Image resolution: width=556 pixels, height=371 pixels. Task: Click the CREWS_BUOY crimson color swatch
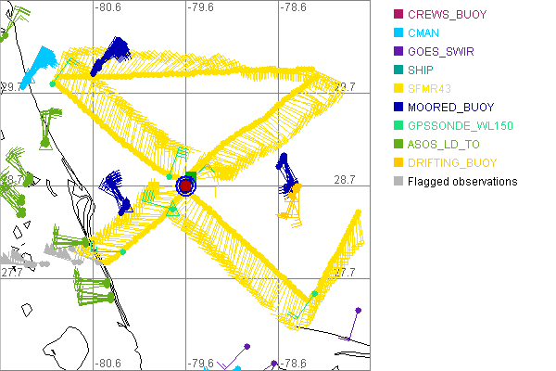tap(399, 15)
